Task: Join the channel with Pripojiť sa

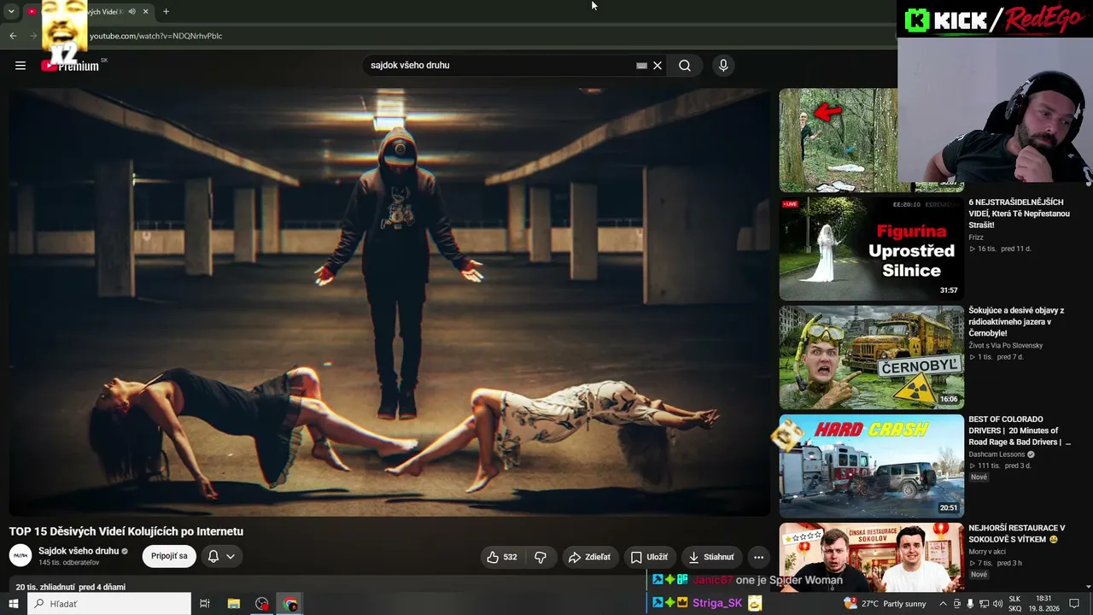Action: pyautogui.click(x=169, y=556)
